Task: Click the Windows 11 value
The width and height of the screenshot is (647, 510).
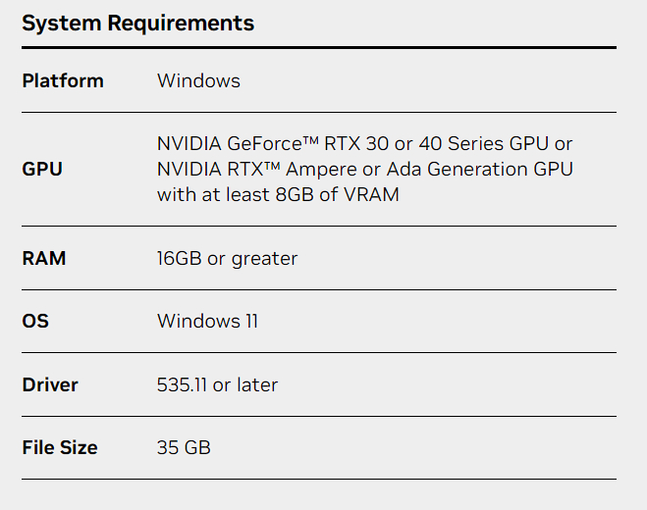Action: coord(207,321)
